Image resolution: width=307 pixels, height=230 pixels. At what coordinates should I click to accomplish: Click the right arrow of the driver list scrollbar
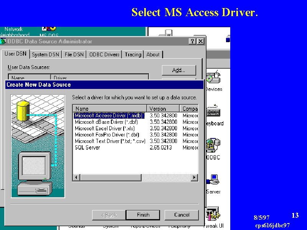click(194, 177)
